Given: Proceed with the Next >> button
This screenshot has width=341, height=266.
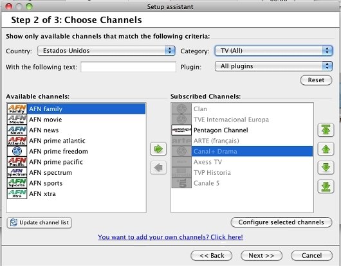Looking at the screenshot, I should click(x=261, y=256).
